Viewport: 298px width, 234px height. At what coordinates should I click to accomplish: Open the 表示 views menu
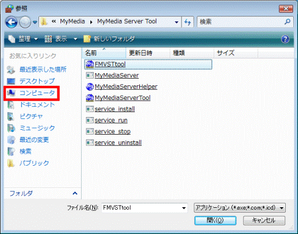pos(56,38)
